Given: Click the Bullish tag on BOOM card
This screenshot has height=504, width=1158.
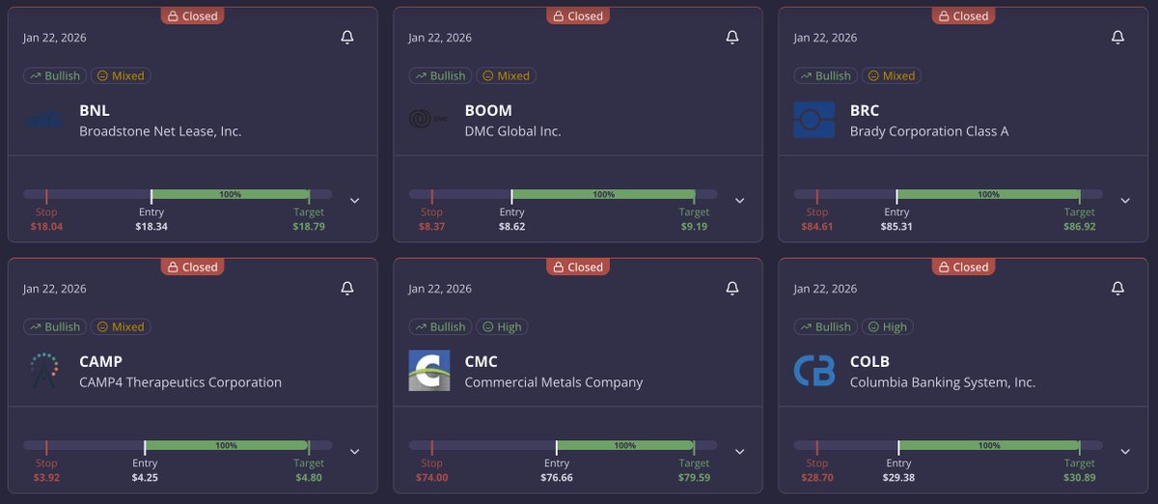Looking at the screenshot, I should (440, 75).
